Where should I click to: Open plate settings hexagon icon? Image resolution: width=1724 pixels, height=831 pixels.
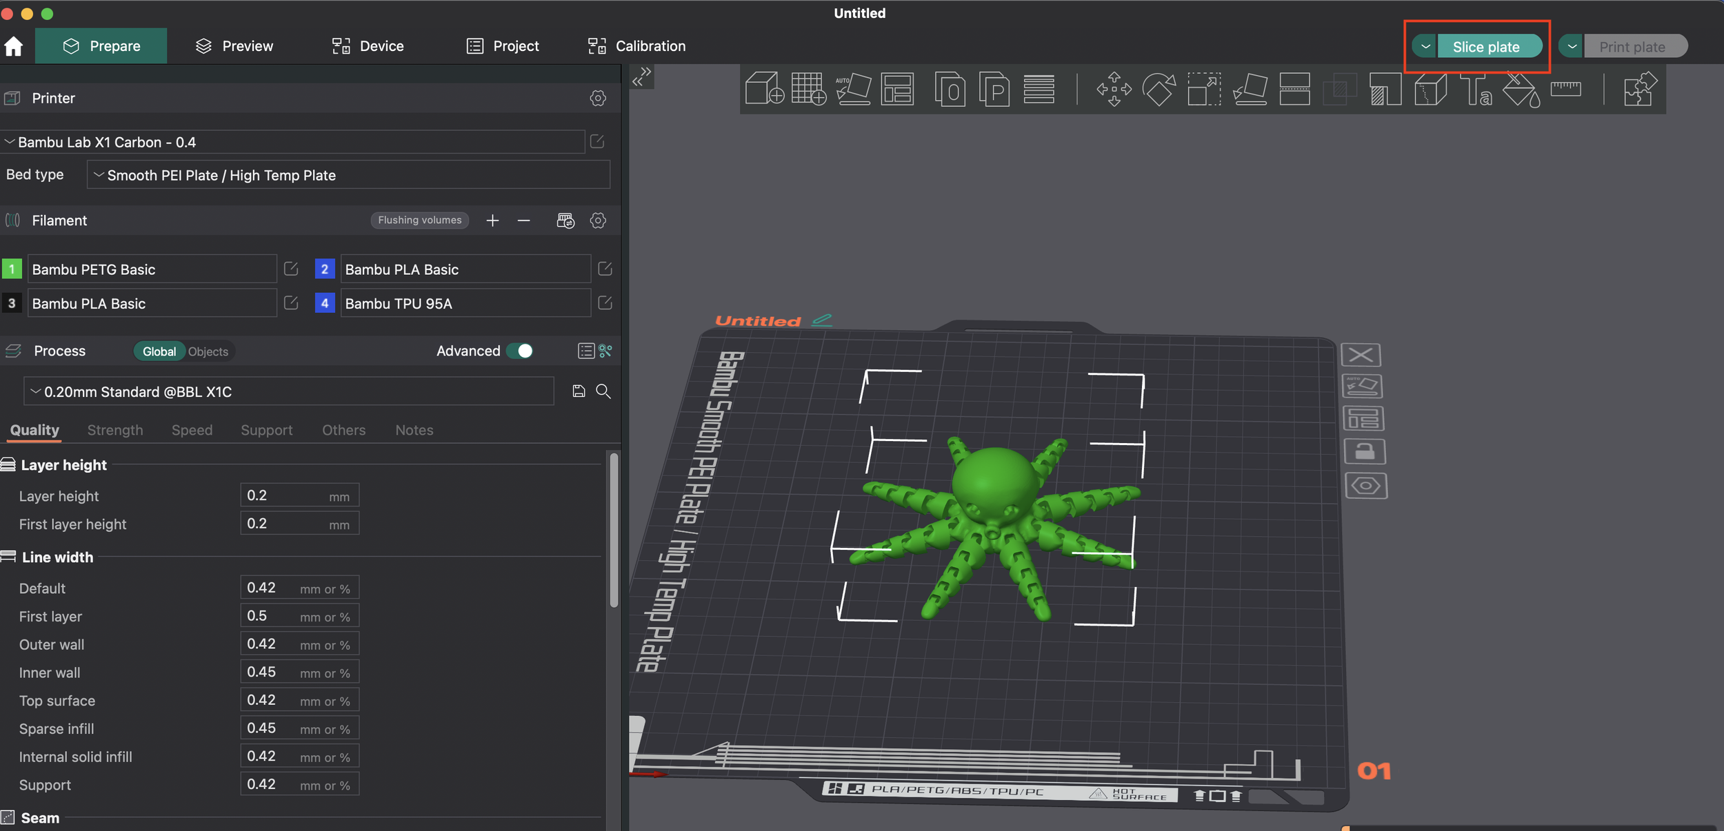tap(1366, 486)
